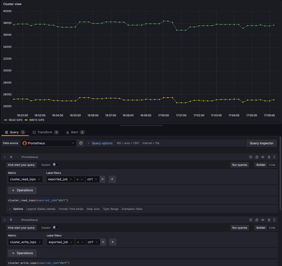Image resolution: width=282 pixels, height=266 pixels.
Task: Open help for query B
Action: (x=251, y=220)
